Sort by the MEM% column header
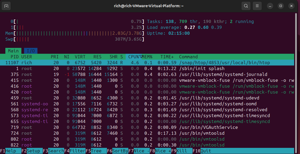The width and height of the screenshot is (300, 154). (147, 57)
